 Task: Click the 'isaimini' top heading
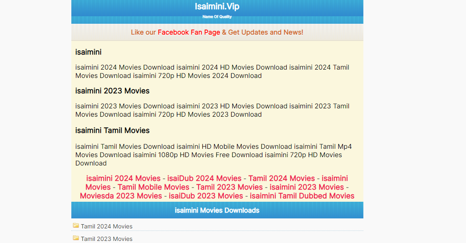point(88,52)
